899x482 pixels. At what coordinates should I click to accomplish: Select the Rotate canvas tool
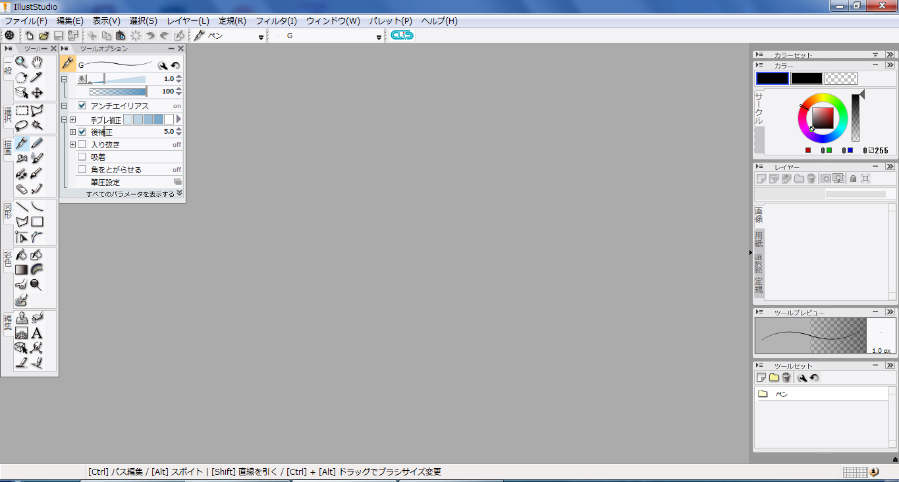[22, 78]
